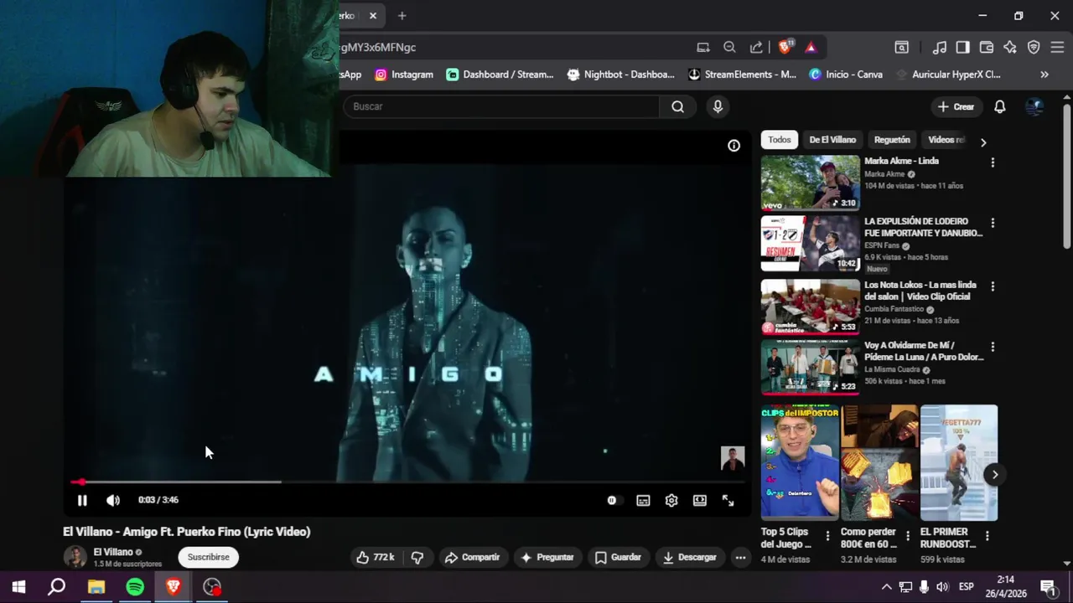
Task: Open Spotify from taskbar
Action: click(135, 587)
